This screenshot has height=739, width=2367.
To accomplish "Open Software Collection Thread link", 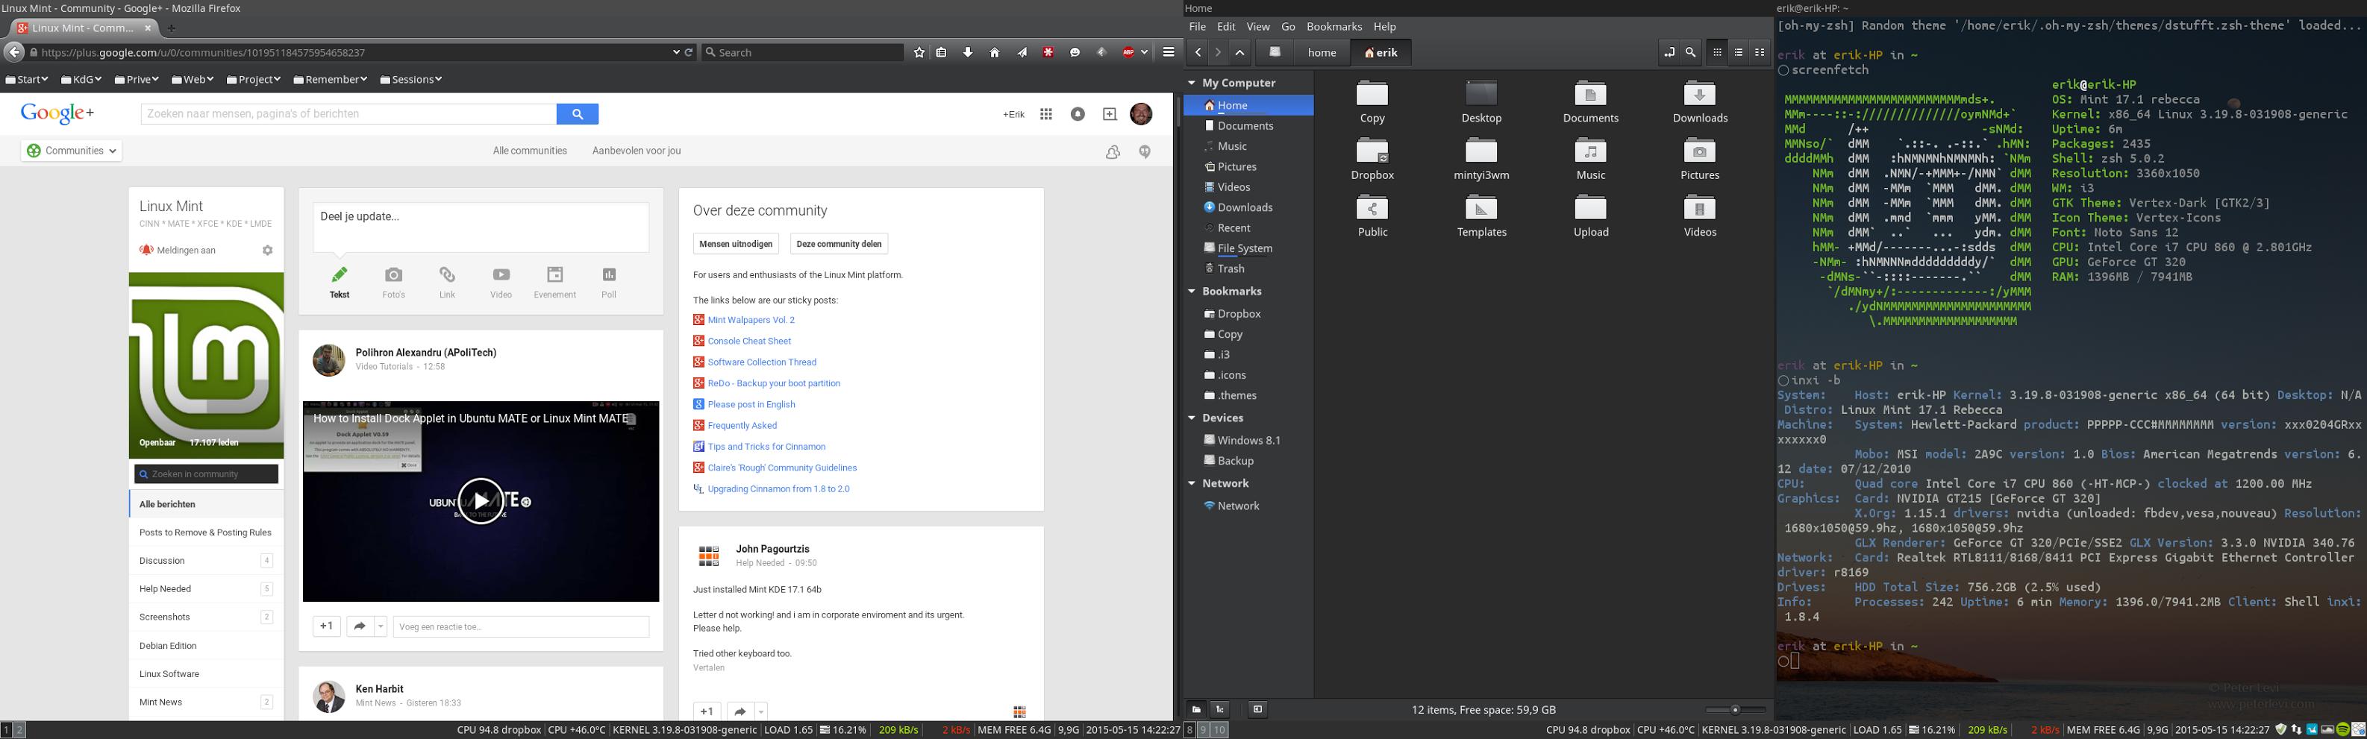I will point(762,362).
